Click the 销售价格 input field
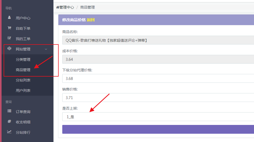 click(158, 98)
